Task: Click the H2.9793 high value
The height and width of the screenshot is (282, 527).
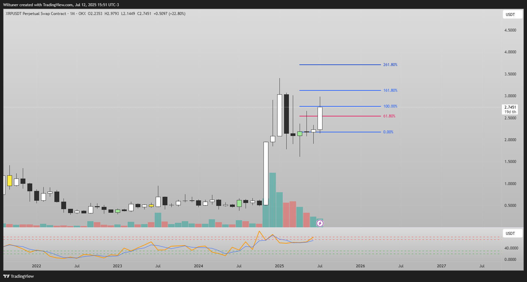Action: tap(112, 14)
